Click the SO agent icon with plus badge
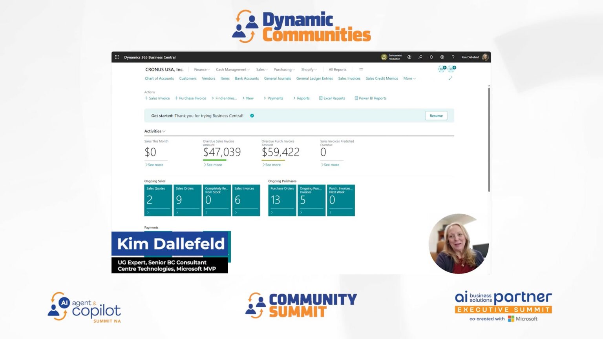603x339 pixels. 451,69
